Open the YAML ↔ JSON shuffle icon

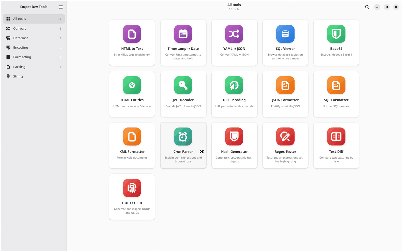(234, 34)
